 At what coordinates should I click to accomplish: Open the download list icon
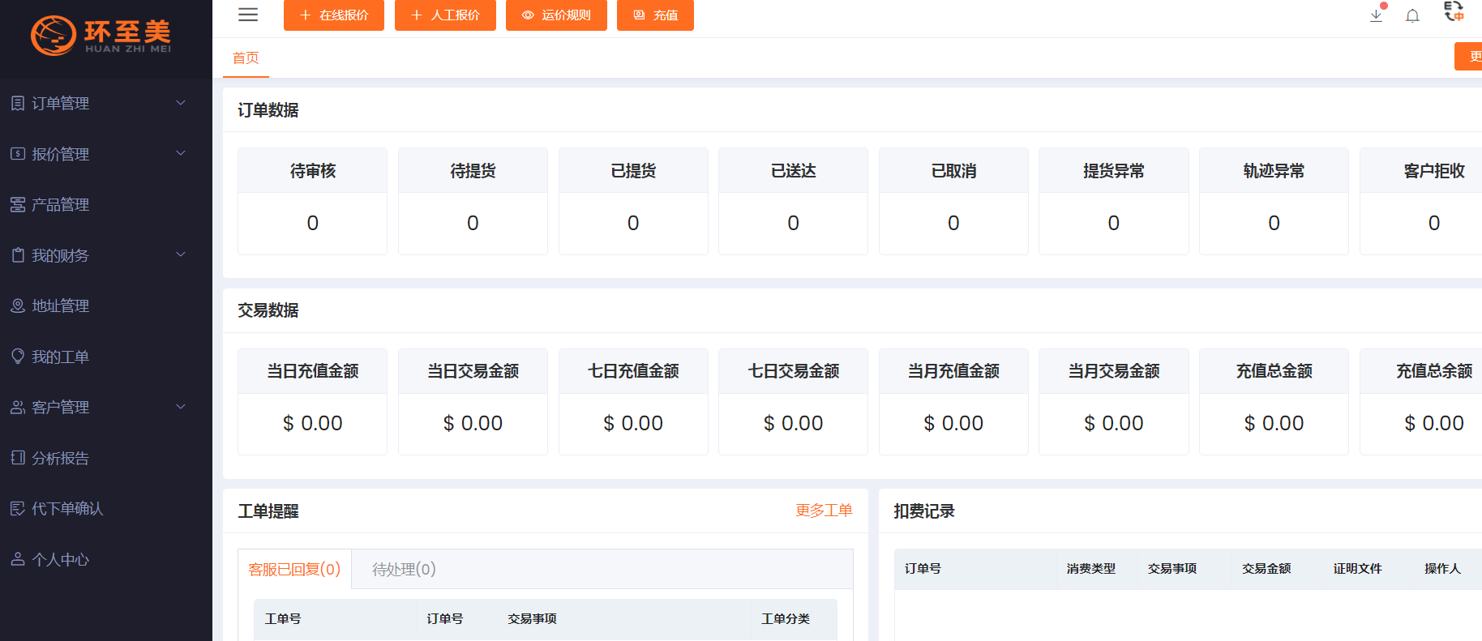pos(1376,15)
